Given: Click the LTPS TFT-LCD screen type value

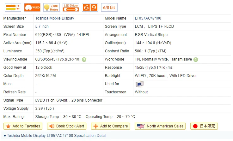Looking at the screenshot, I should tap(161, 26).
